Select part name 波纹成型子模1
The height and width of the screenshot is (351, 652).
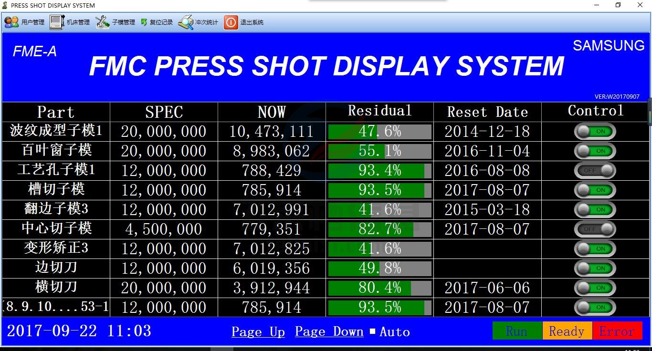click(56, 131)
